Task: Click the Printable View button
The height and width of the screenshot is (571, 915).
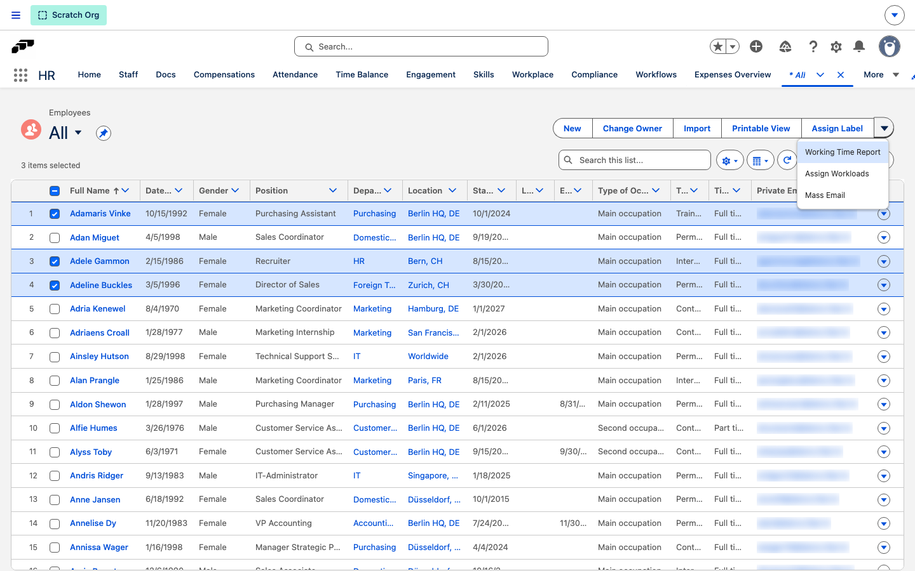Action: pyautogui.click(x=761, y=128)
